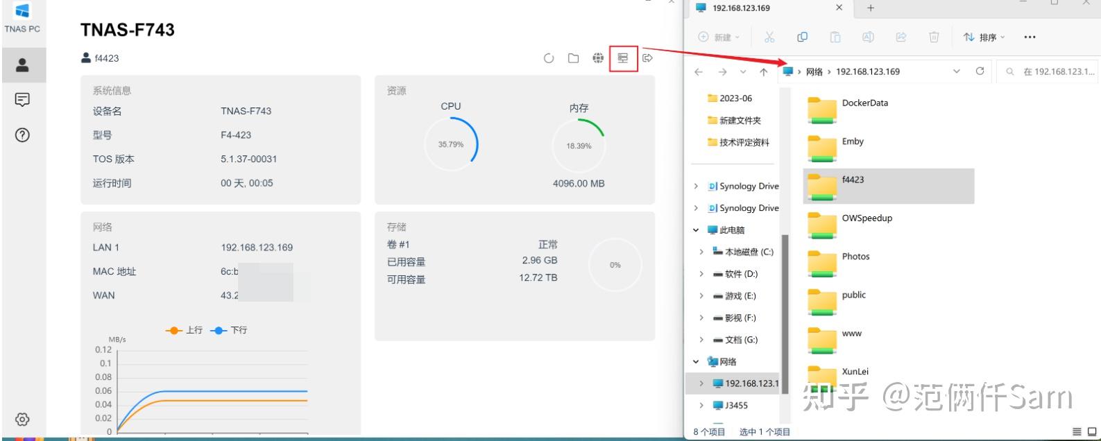Switch to large icons view in status bar
This screenshot has width=1101, height=441.
[x=1092, y=432]
